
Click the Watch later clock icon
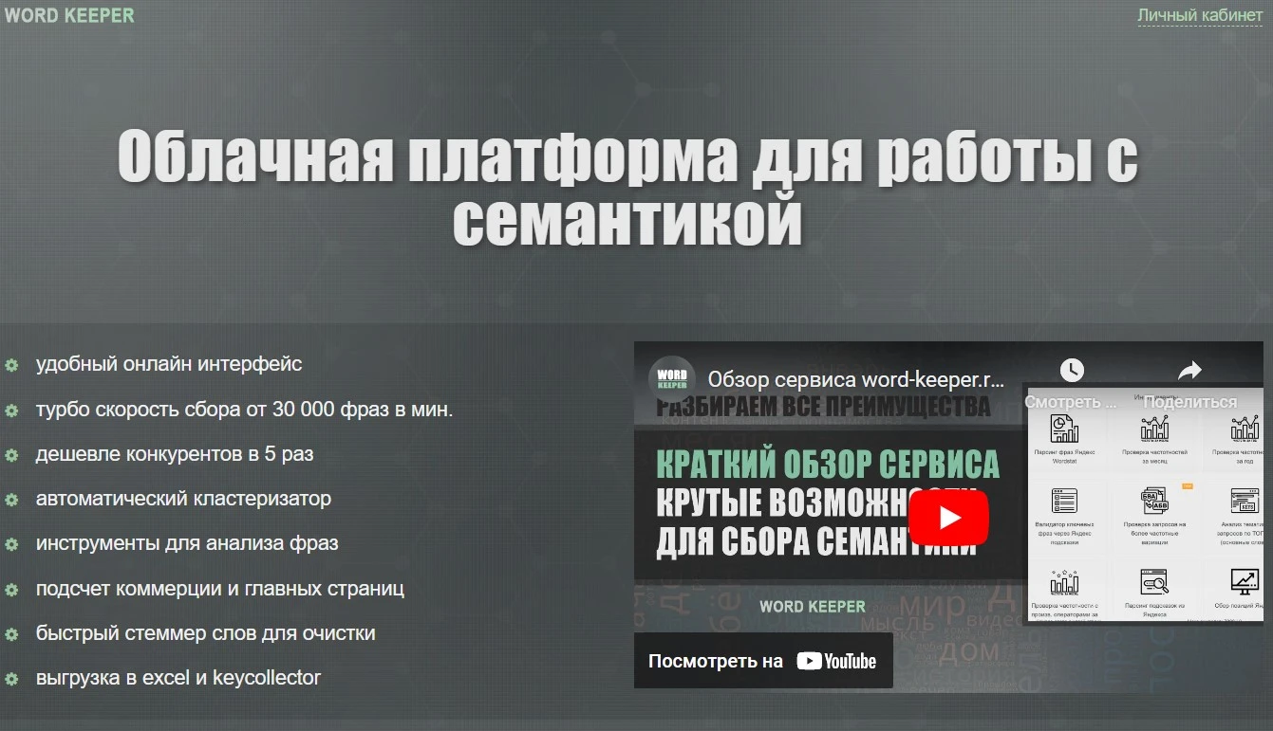point(1072,370)
